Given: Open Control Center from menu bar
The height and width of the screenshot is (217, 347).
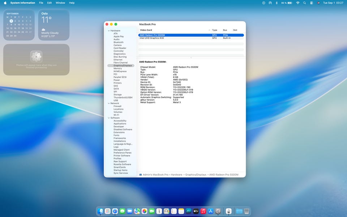Looking at the screenshot, I should tap(312, 3).
